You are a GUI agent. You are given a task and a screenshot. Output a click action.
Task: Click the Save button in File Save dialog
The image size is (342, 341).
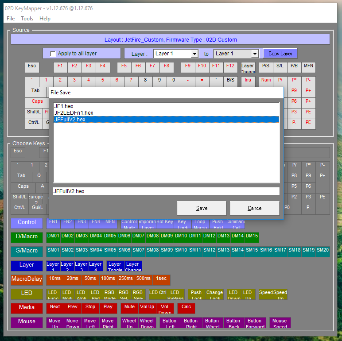click(x=202, y=208)
